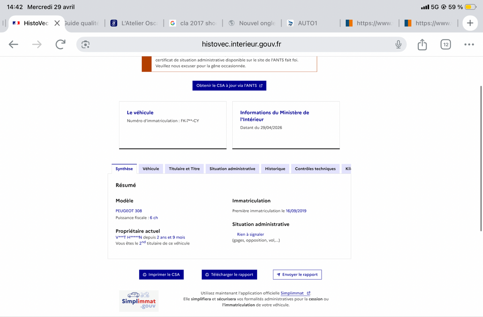Viewport: 483px width, 317px height.
Task: Click the Envoyer le rapport button
Action: pos(297,274)
